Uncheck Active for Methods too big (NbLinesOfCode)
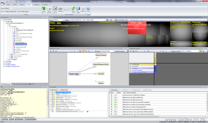 [x=111, y=97]
